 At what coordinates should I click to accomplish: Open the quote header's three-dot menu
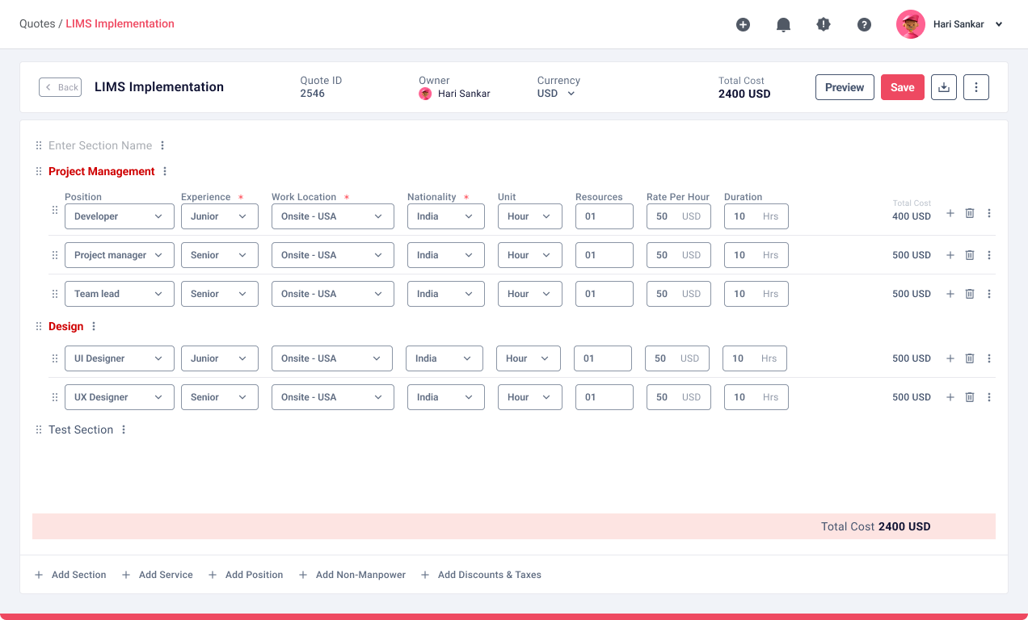976,87
